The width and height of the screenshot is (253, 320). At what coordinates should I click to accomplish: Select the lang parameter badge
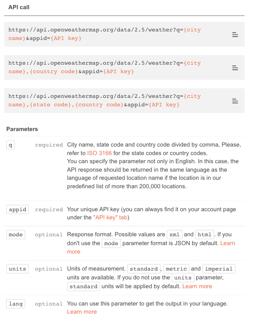click(x=16, y=303)
